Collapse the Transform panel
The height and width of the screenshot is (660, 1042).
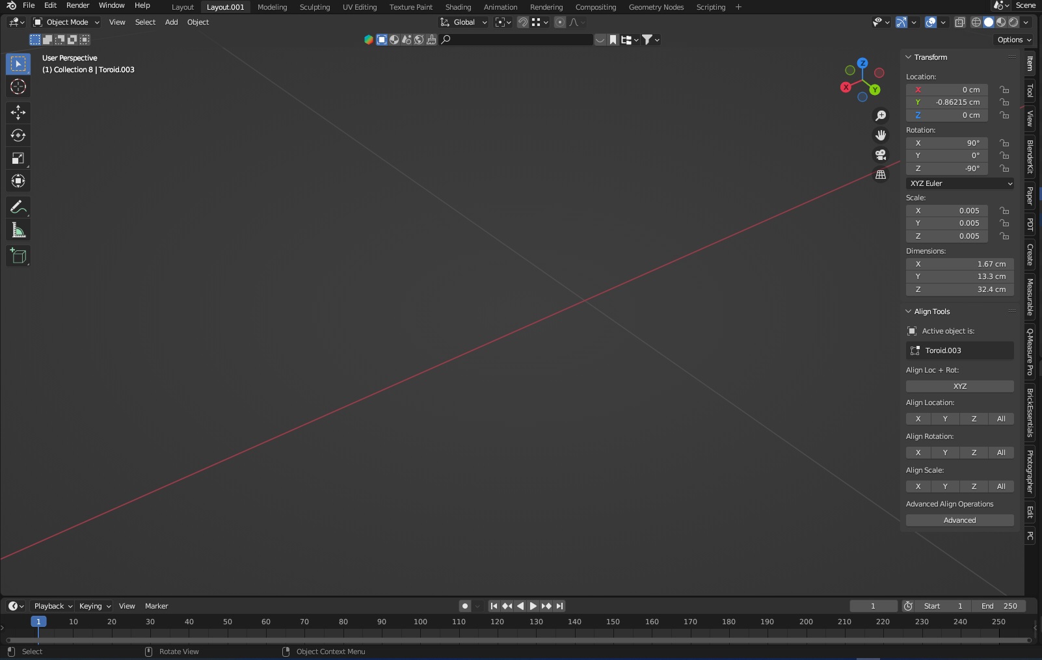point(908,57)
